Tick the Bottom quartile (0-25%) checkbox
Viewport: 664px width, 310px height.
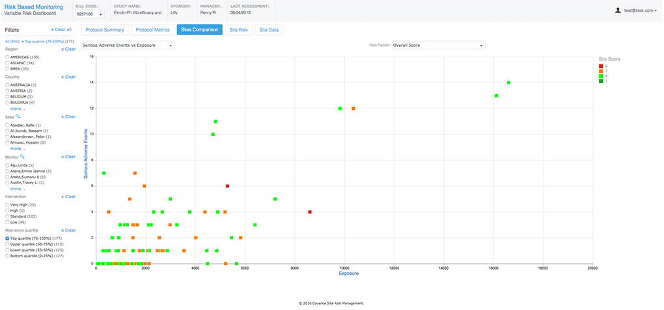click(7, 256)
